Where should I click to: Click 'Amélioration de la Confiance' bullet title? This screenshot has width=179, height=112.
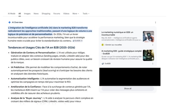[26, 87]
